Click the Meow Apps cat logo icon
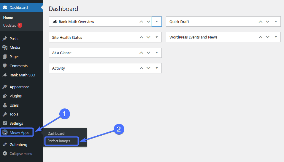 [5, 132]
